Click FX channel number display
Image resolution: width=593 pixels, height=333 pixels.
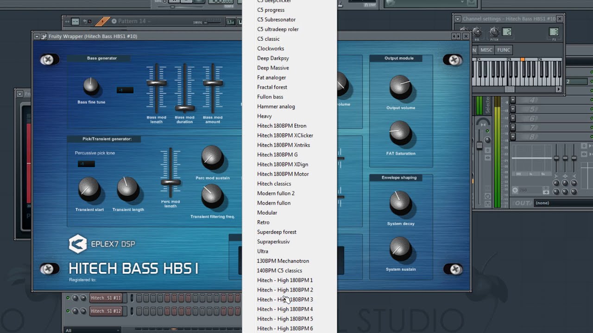coord(554,32)
